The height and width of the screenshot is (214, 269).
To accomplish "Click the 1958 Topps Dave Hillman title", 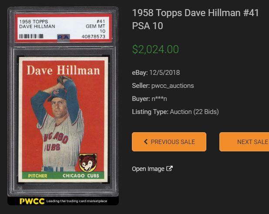I will pos(195,19).
